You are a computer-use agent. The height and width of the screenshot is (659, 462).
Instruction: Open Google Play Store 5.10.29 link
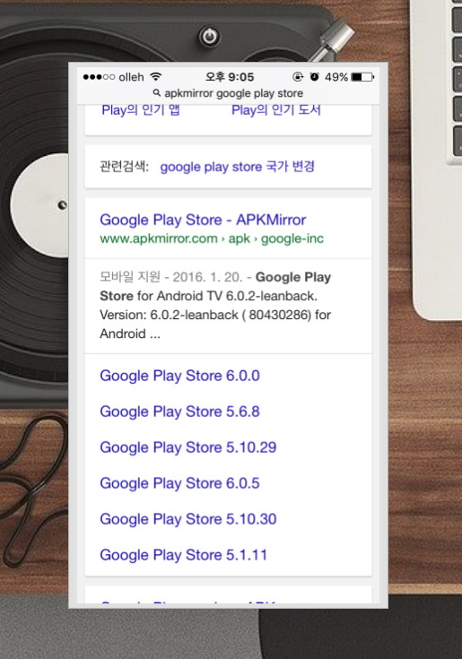188,447
